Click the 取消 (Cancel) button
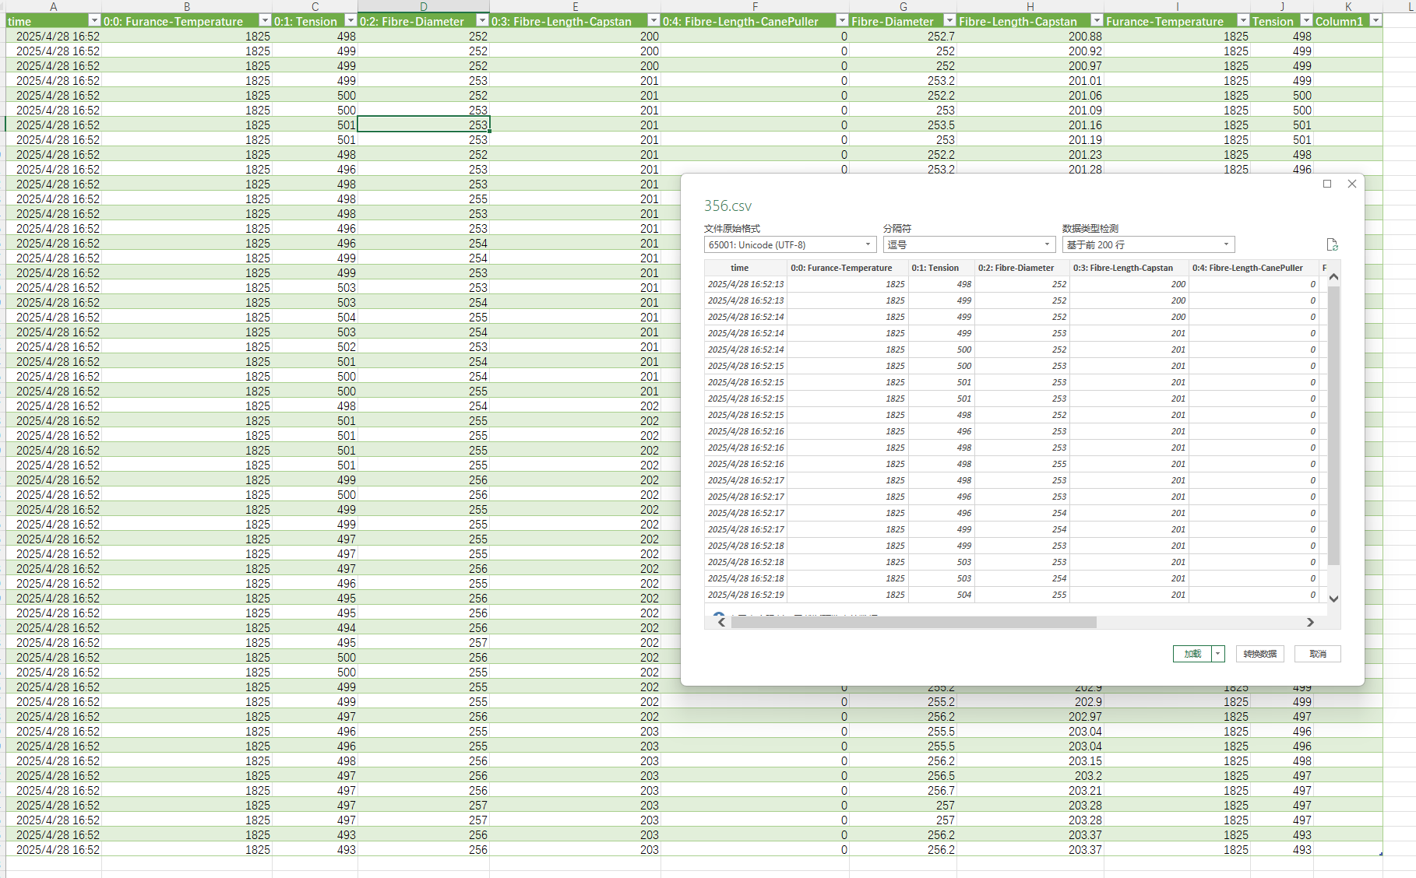 tap(1317, 654)
